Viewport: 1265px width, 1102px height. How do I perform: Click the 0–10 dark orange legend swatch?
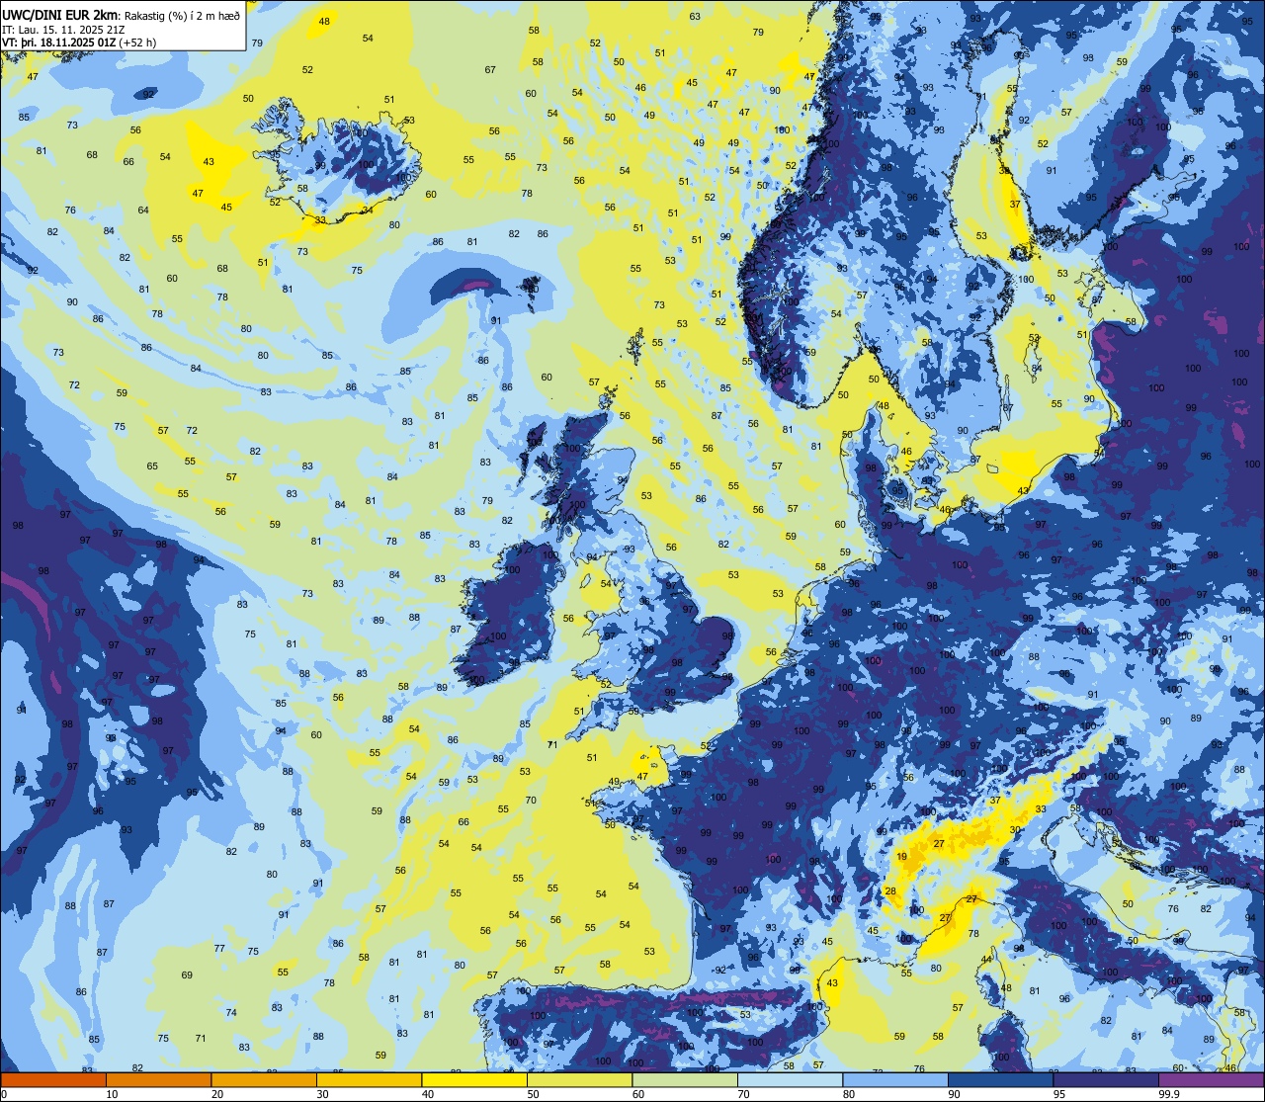[53, 1080]
